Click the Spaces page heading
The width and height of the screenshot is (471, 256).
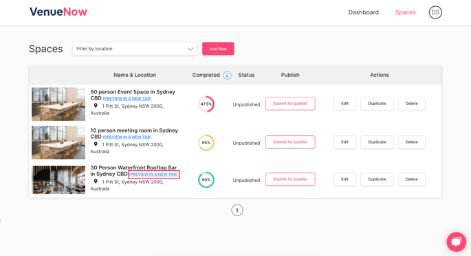(x=45, y=49)
